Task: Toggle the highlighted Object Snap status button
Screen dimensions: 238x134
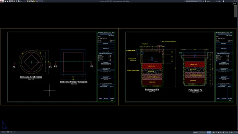Action: coord(210,133)
